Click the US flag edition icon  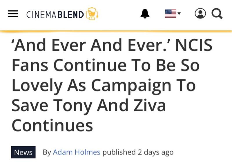click(171, 14)
